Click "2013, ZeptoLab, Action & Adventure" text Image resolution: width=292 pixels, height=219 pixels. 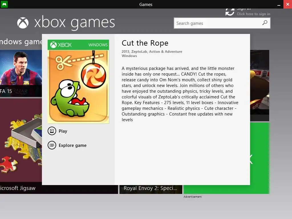point(152,52)
